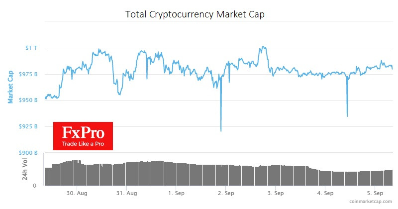Screen dimensions: 398x209
Task: Click the $950 B axis label
Action: [28, 101]
